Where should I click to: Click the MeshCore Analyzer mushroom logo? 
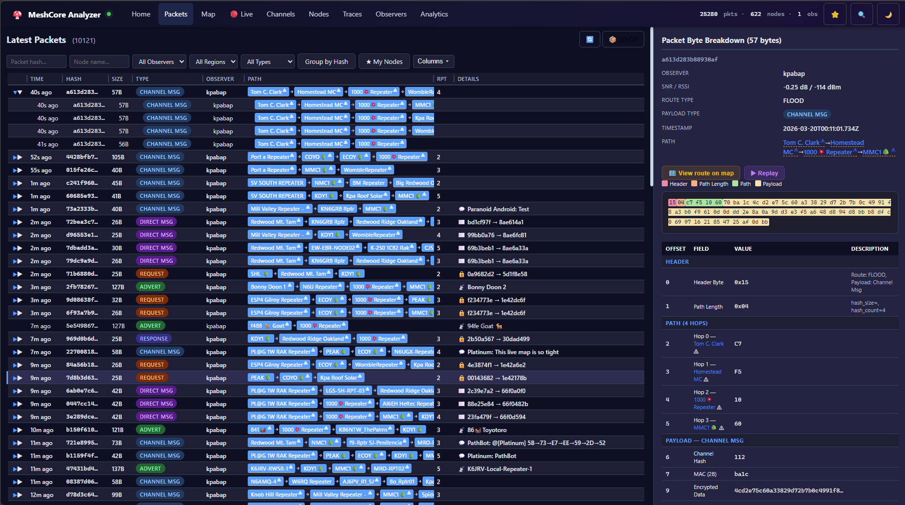tap(17, 14)
